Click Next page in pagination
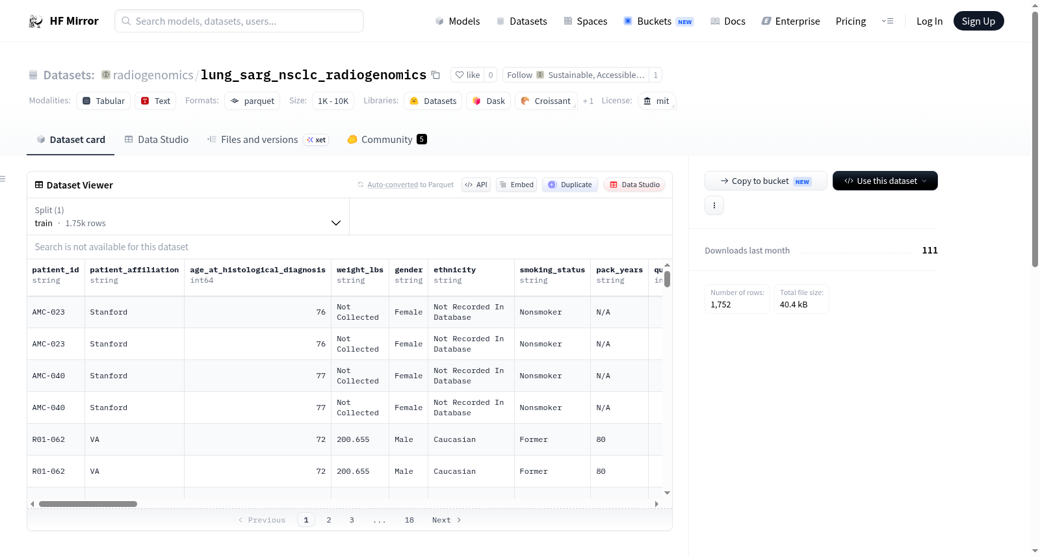The height and width of the screenshot is (557, 1040). (447, 520)
